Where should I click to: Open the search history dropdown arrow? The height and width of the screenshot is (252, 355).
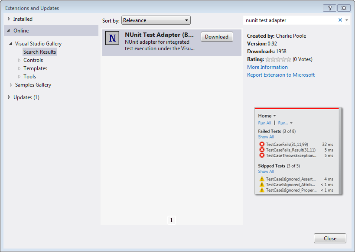(x=347, y=20)
